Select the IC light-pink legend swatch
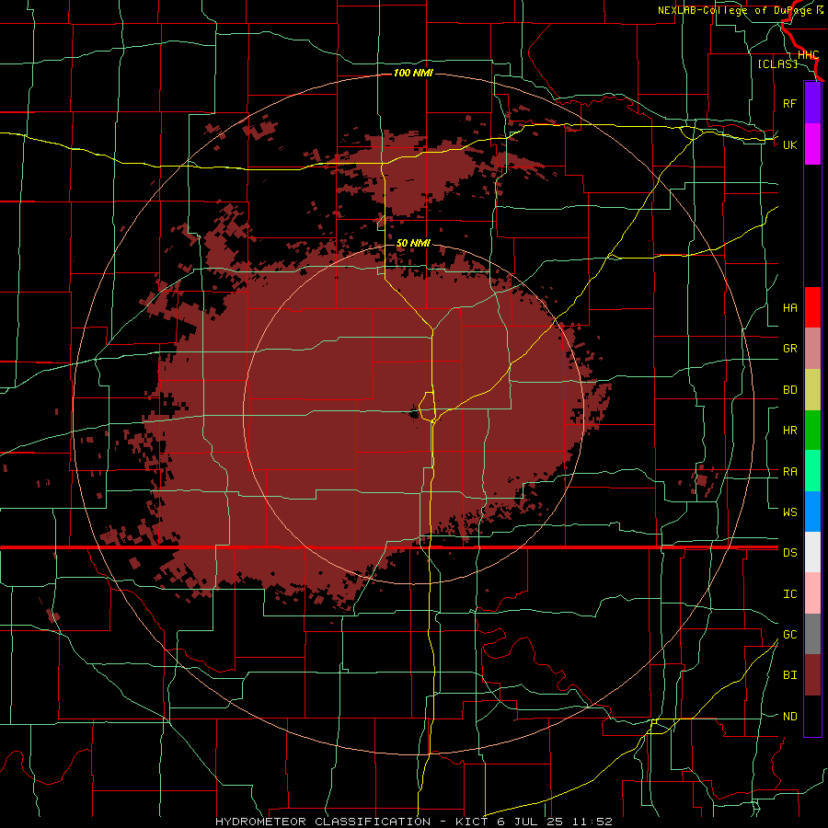 812,593
